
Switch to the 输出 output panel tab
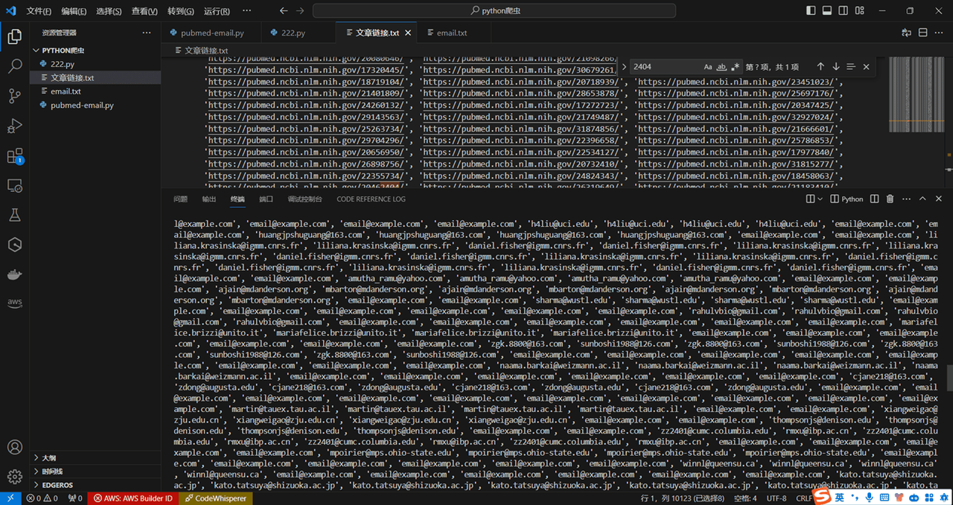point(208,199)
